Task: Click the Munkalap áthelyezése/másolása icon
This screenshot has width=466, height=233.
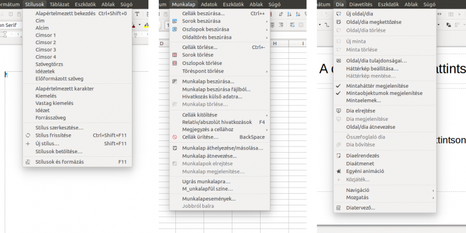Action: pyautogui.click(x=175, y=148)
